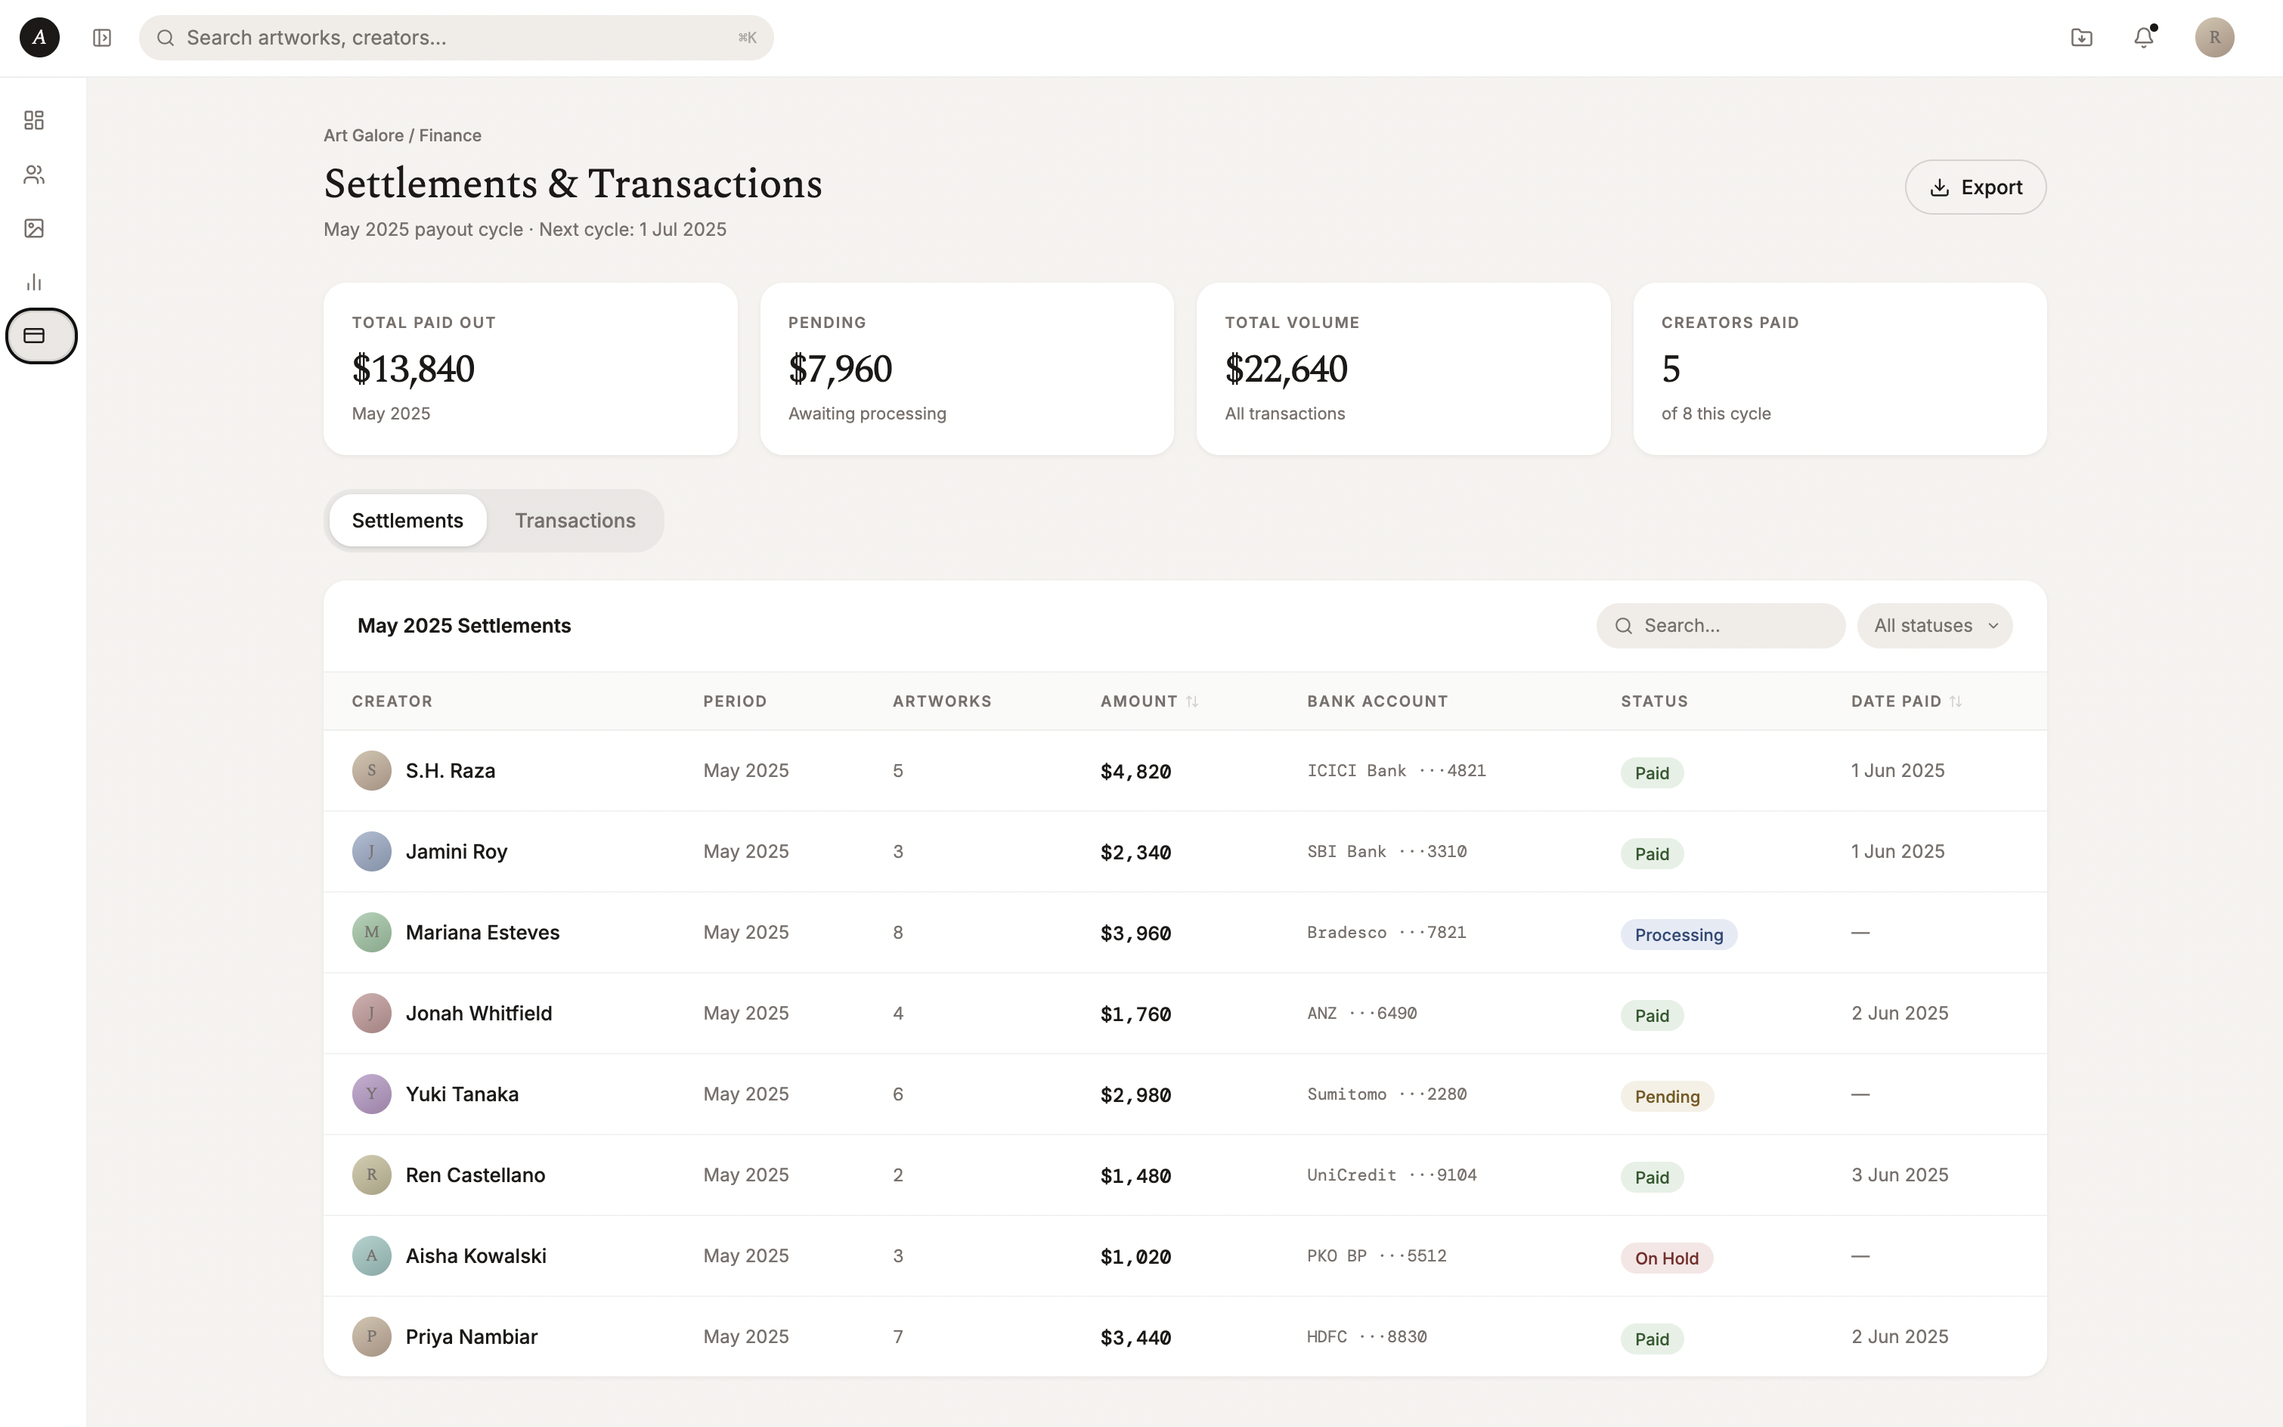Click the Pending $7,960 card
This screenshot has width=2283, height=1427.
pos(966,369)
